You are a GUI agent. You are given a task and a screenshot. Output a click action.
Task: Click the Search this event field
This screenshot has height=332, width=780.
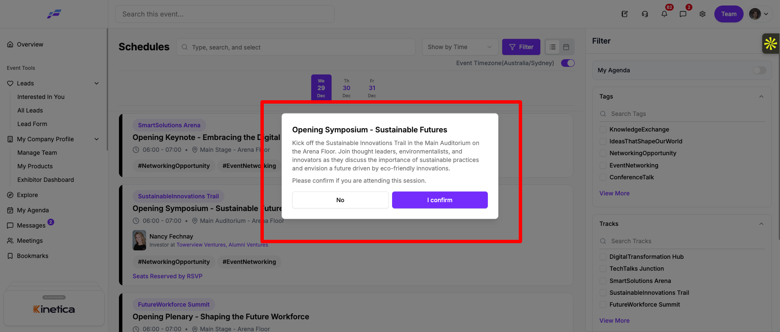[225, 14]
